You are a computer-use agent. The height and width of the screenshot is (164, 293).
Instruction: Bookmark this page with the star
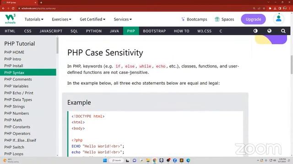click(264, 8)
